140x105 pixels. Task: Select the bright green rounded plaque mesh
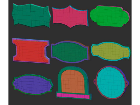[x=110, y=16]
